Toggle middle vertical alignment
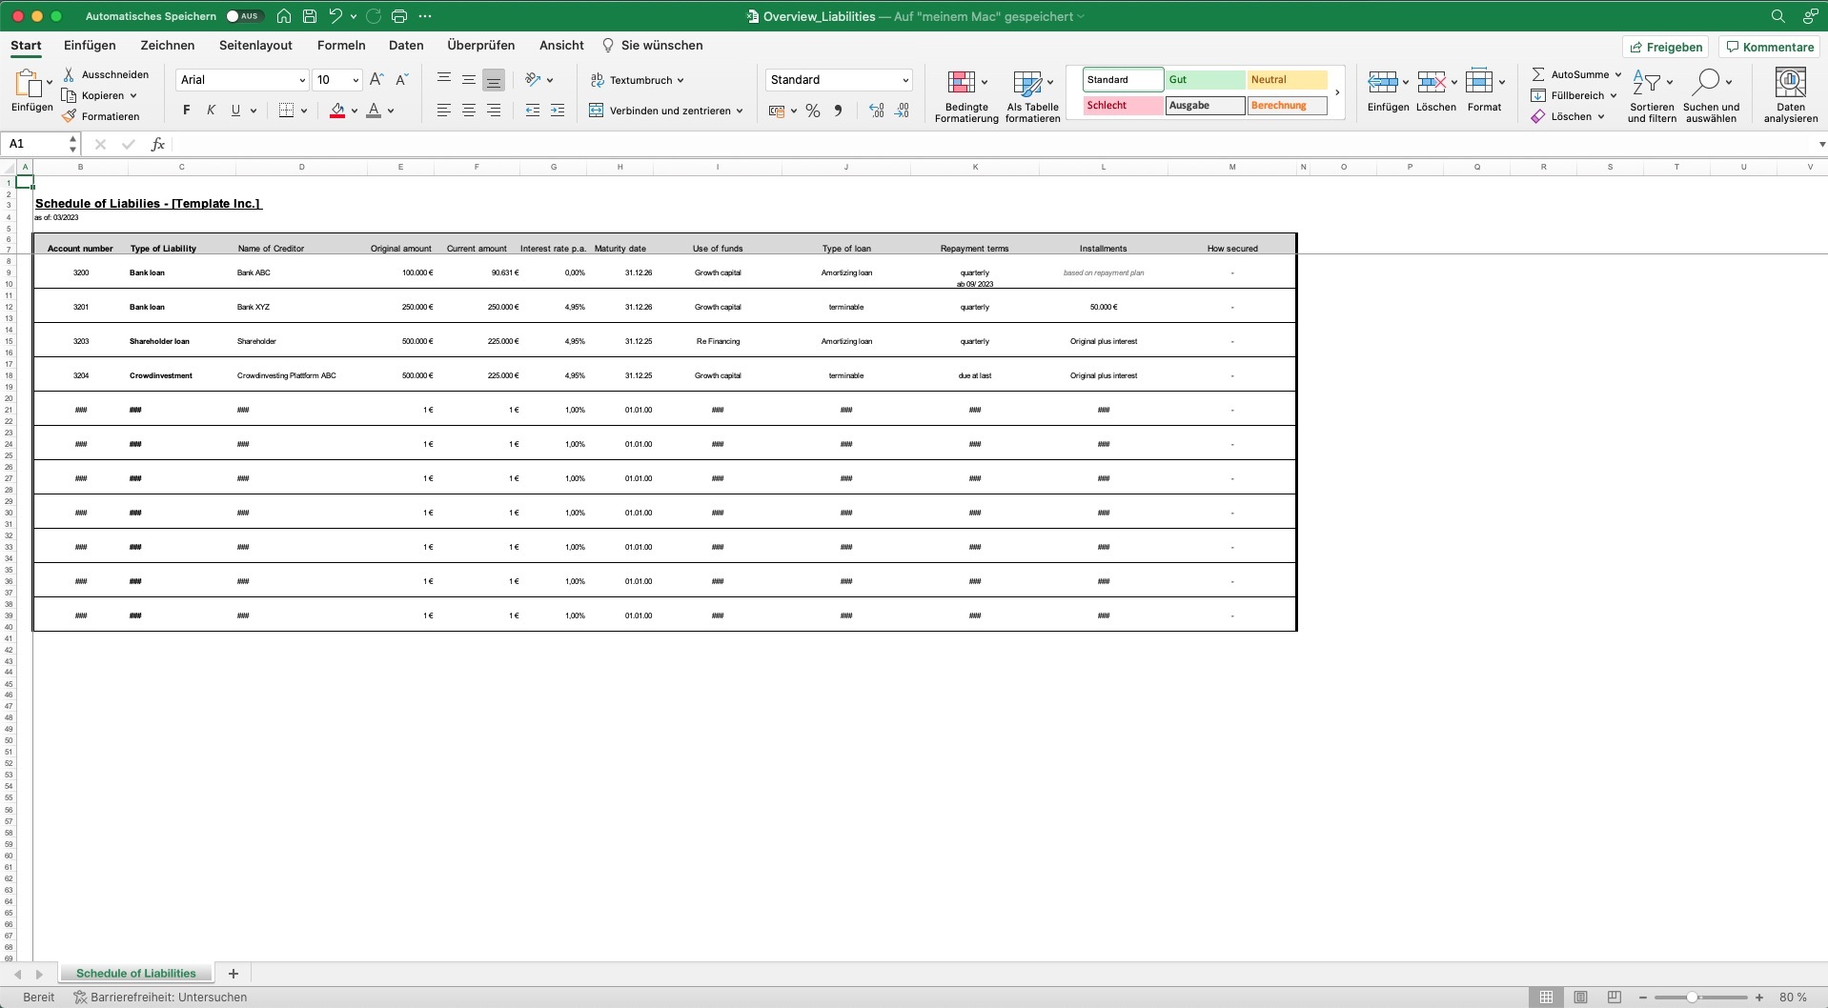The width and height of the screenshot is (1828, 1008). pyautogui.click(x=469, y=80)
